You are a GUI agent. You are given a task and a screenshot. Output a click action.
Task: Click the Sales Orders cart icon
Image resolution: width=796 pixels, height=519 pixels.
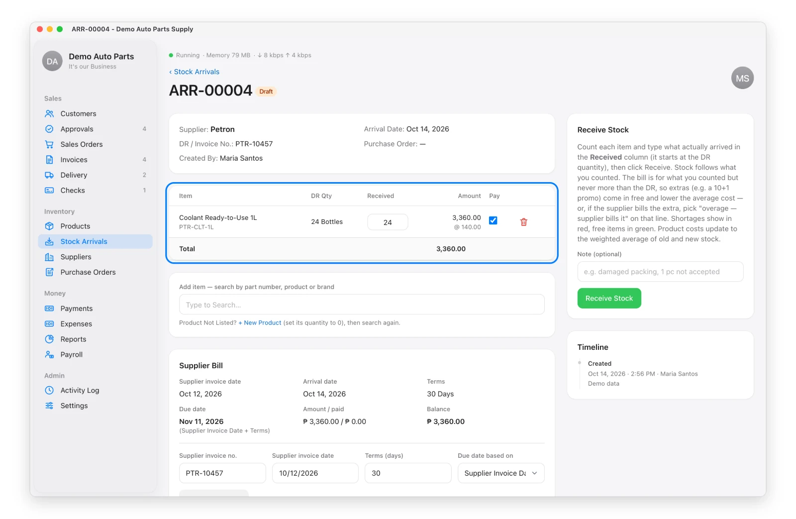pyautogui.click(x=49, y=144)
